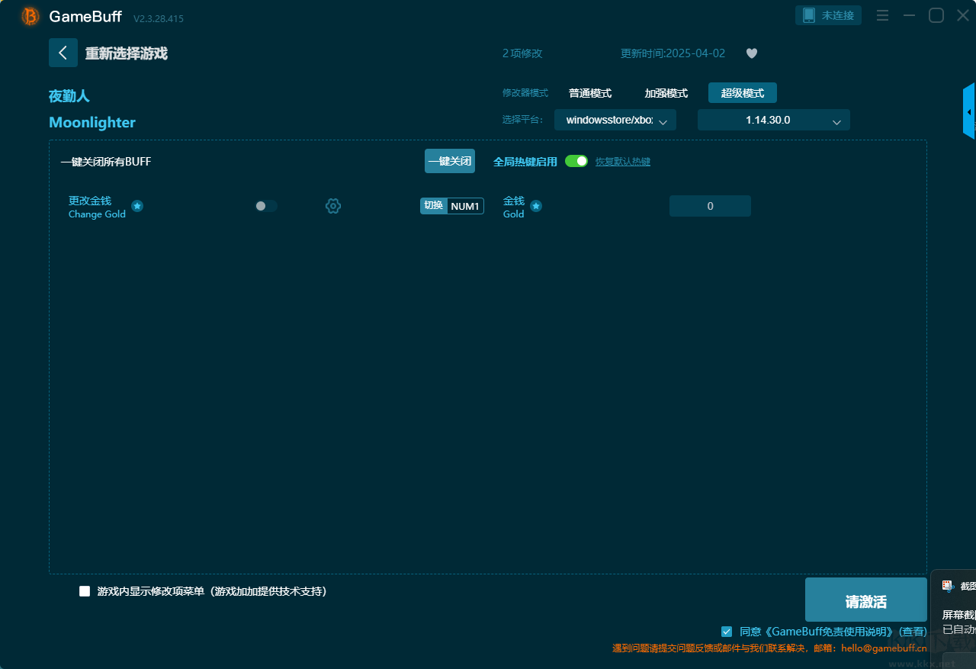Open the (查看) disclaimer link
This screenshot has width=976, height=669.
point(913,632)
